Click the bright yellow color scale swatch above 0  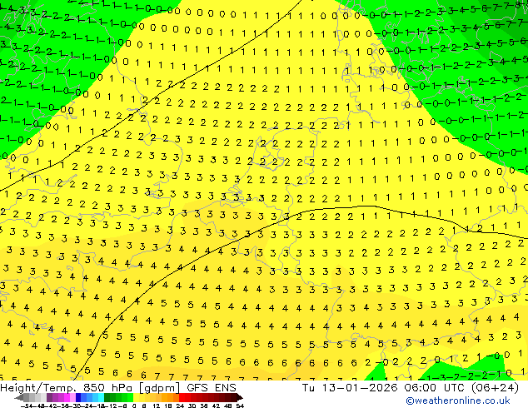coord(136,398)
